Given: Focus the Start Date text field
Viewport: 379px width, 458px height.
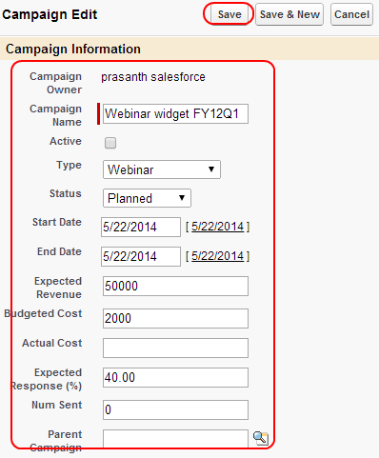Looking at the screenshot, I should (141, 227).
